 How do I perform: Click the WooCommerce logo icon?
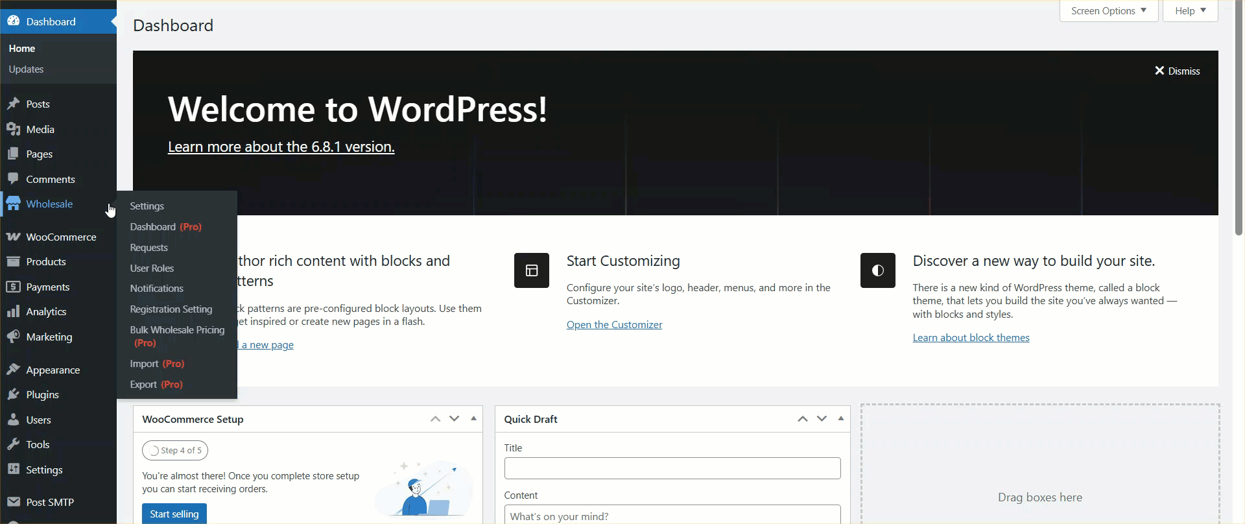click(x=13, y=237)
